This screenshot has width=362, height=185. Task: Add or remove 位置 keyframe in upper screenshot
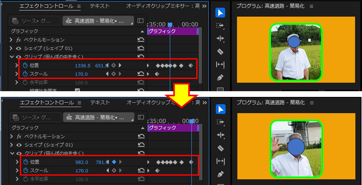tap(113, 65)
